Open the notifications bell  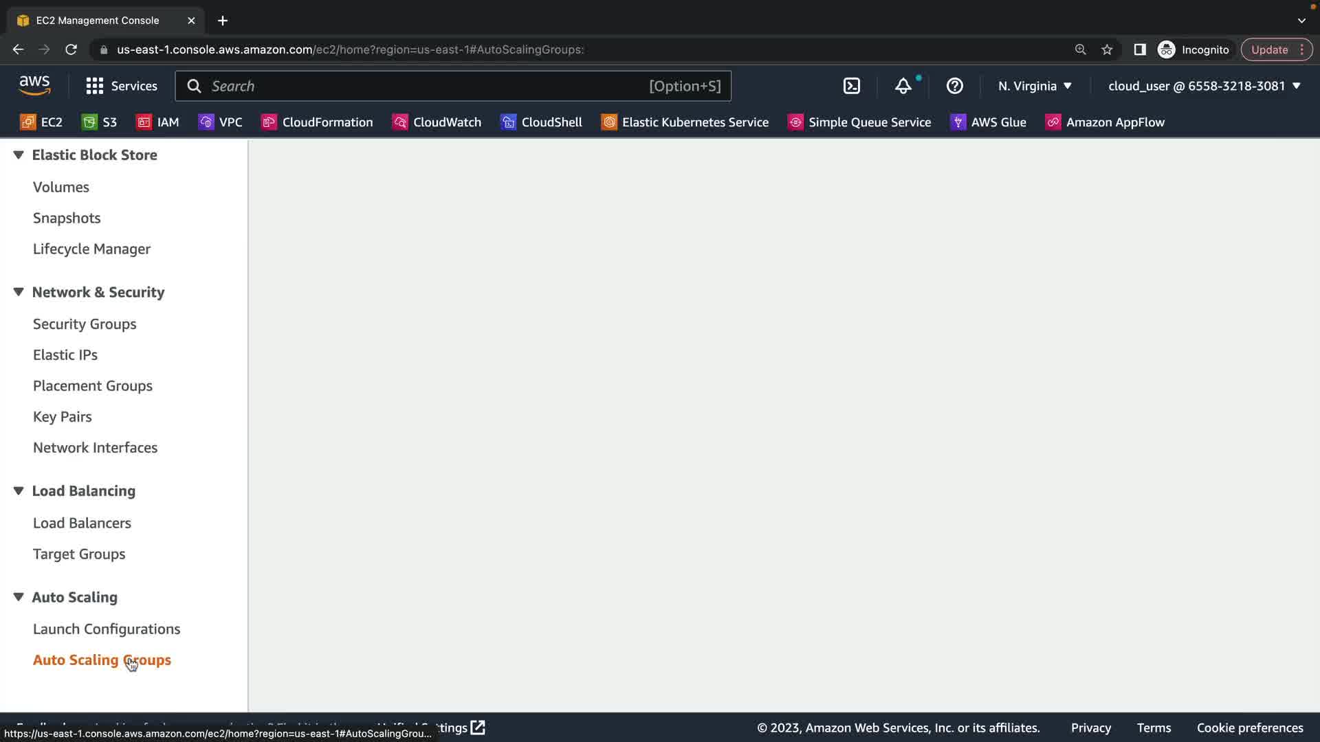click(903, 86)
